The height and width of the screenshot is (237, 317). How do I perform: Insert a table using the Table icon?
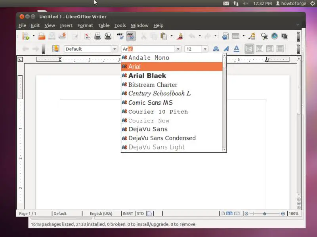(236, 36)
